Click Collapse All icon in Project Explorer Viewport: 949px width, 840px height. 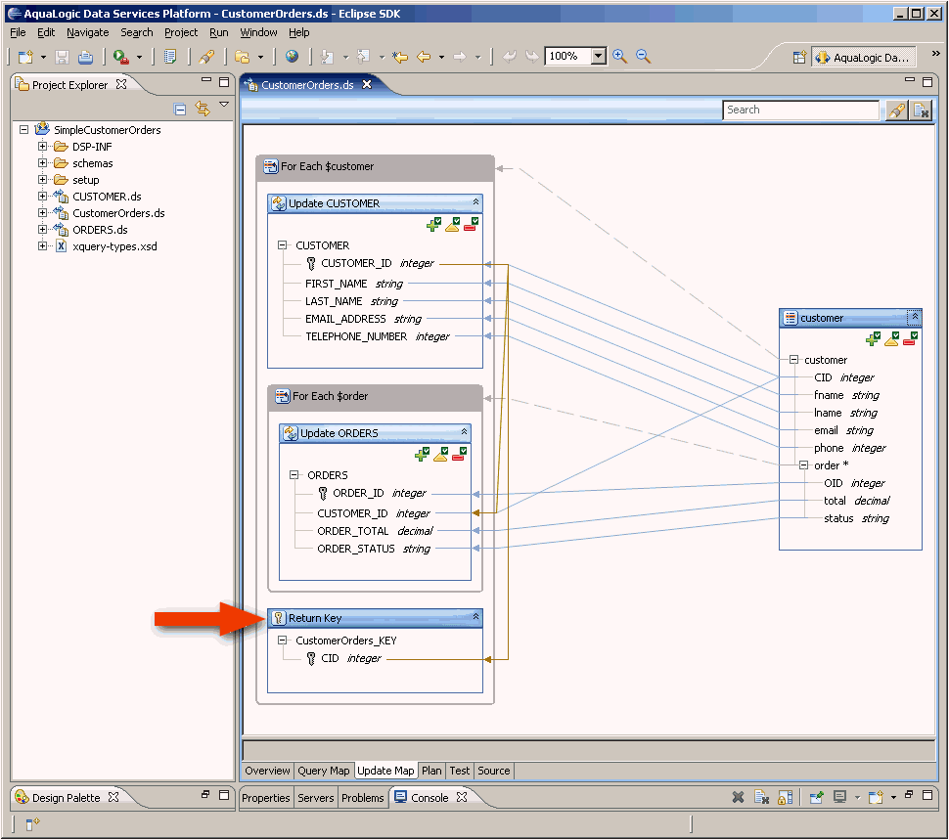(180, 109)
